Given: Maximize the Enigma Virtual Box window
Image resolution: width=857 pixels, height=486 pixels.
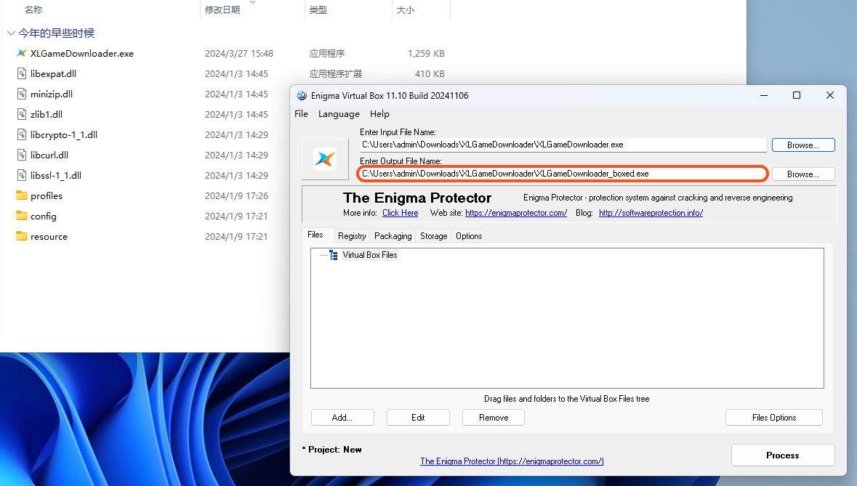Looking at the screenshot, I should pos(797,96).
